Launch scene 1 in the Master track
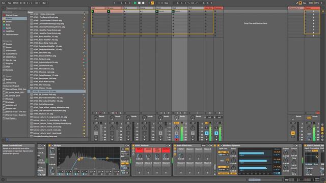 click(306, 11)
